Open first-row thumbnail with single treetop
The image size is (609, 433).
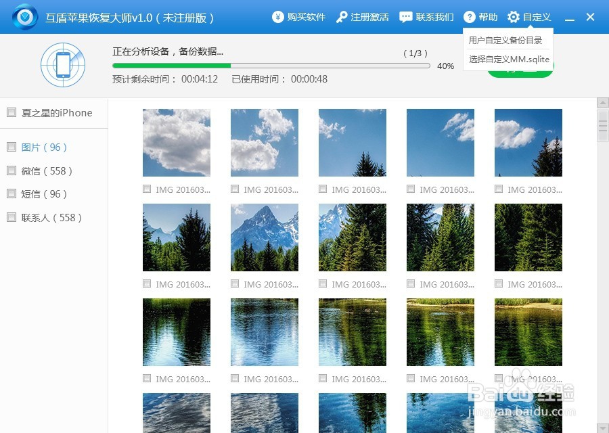click(x=353, y=143)
